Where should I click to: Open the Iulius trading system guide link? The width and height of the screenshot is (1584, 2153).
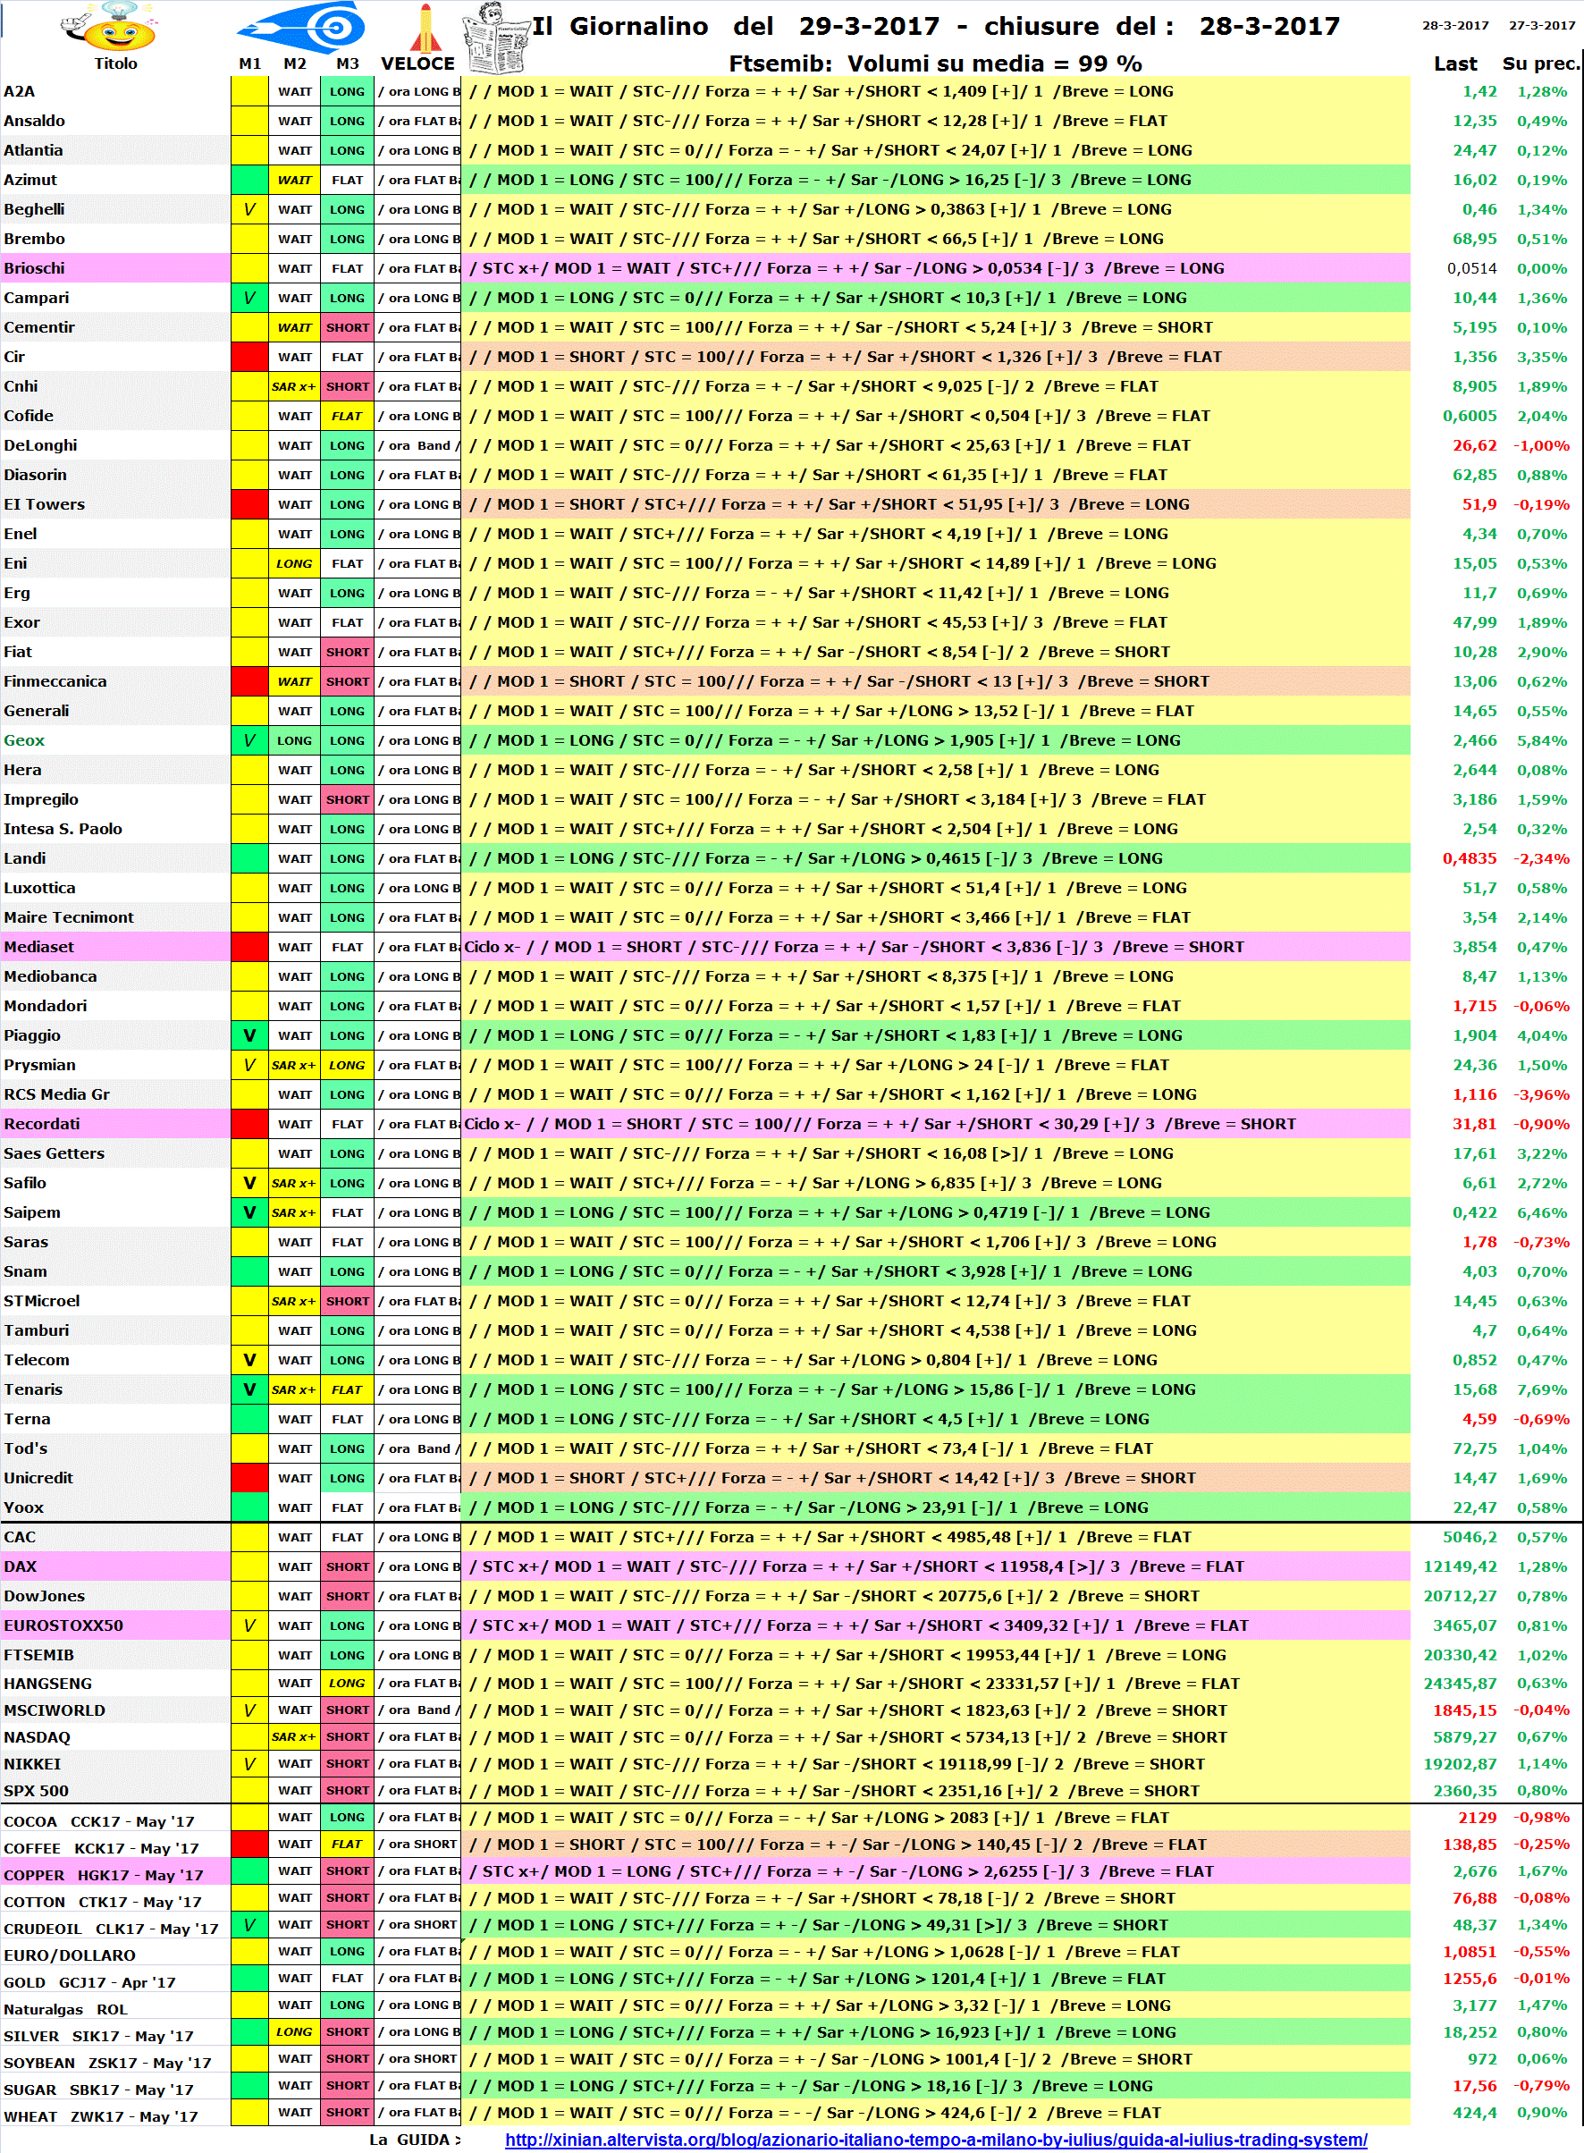point(936,2139)
